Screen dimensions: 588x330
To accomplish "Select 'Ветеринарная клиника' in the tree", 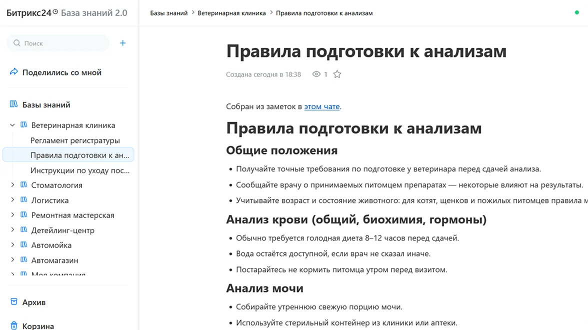I will point(73,125).
